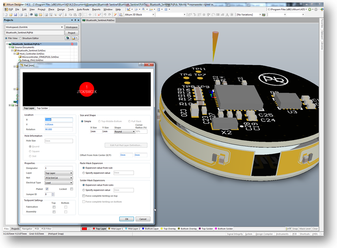Image resolution: width=337 pixels, height=248 pixels.
Task: Select the Top Overlay yellow layer tab
Action: (x=168, y=229)
